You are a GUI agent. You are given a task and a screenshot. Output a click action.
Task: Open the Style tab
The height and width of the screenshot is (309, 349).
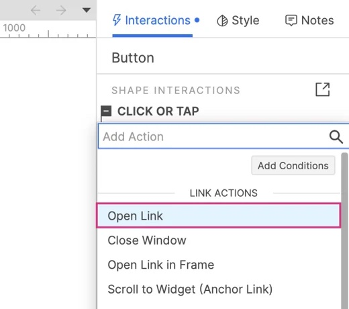[x=238, y=21]
